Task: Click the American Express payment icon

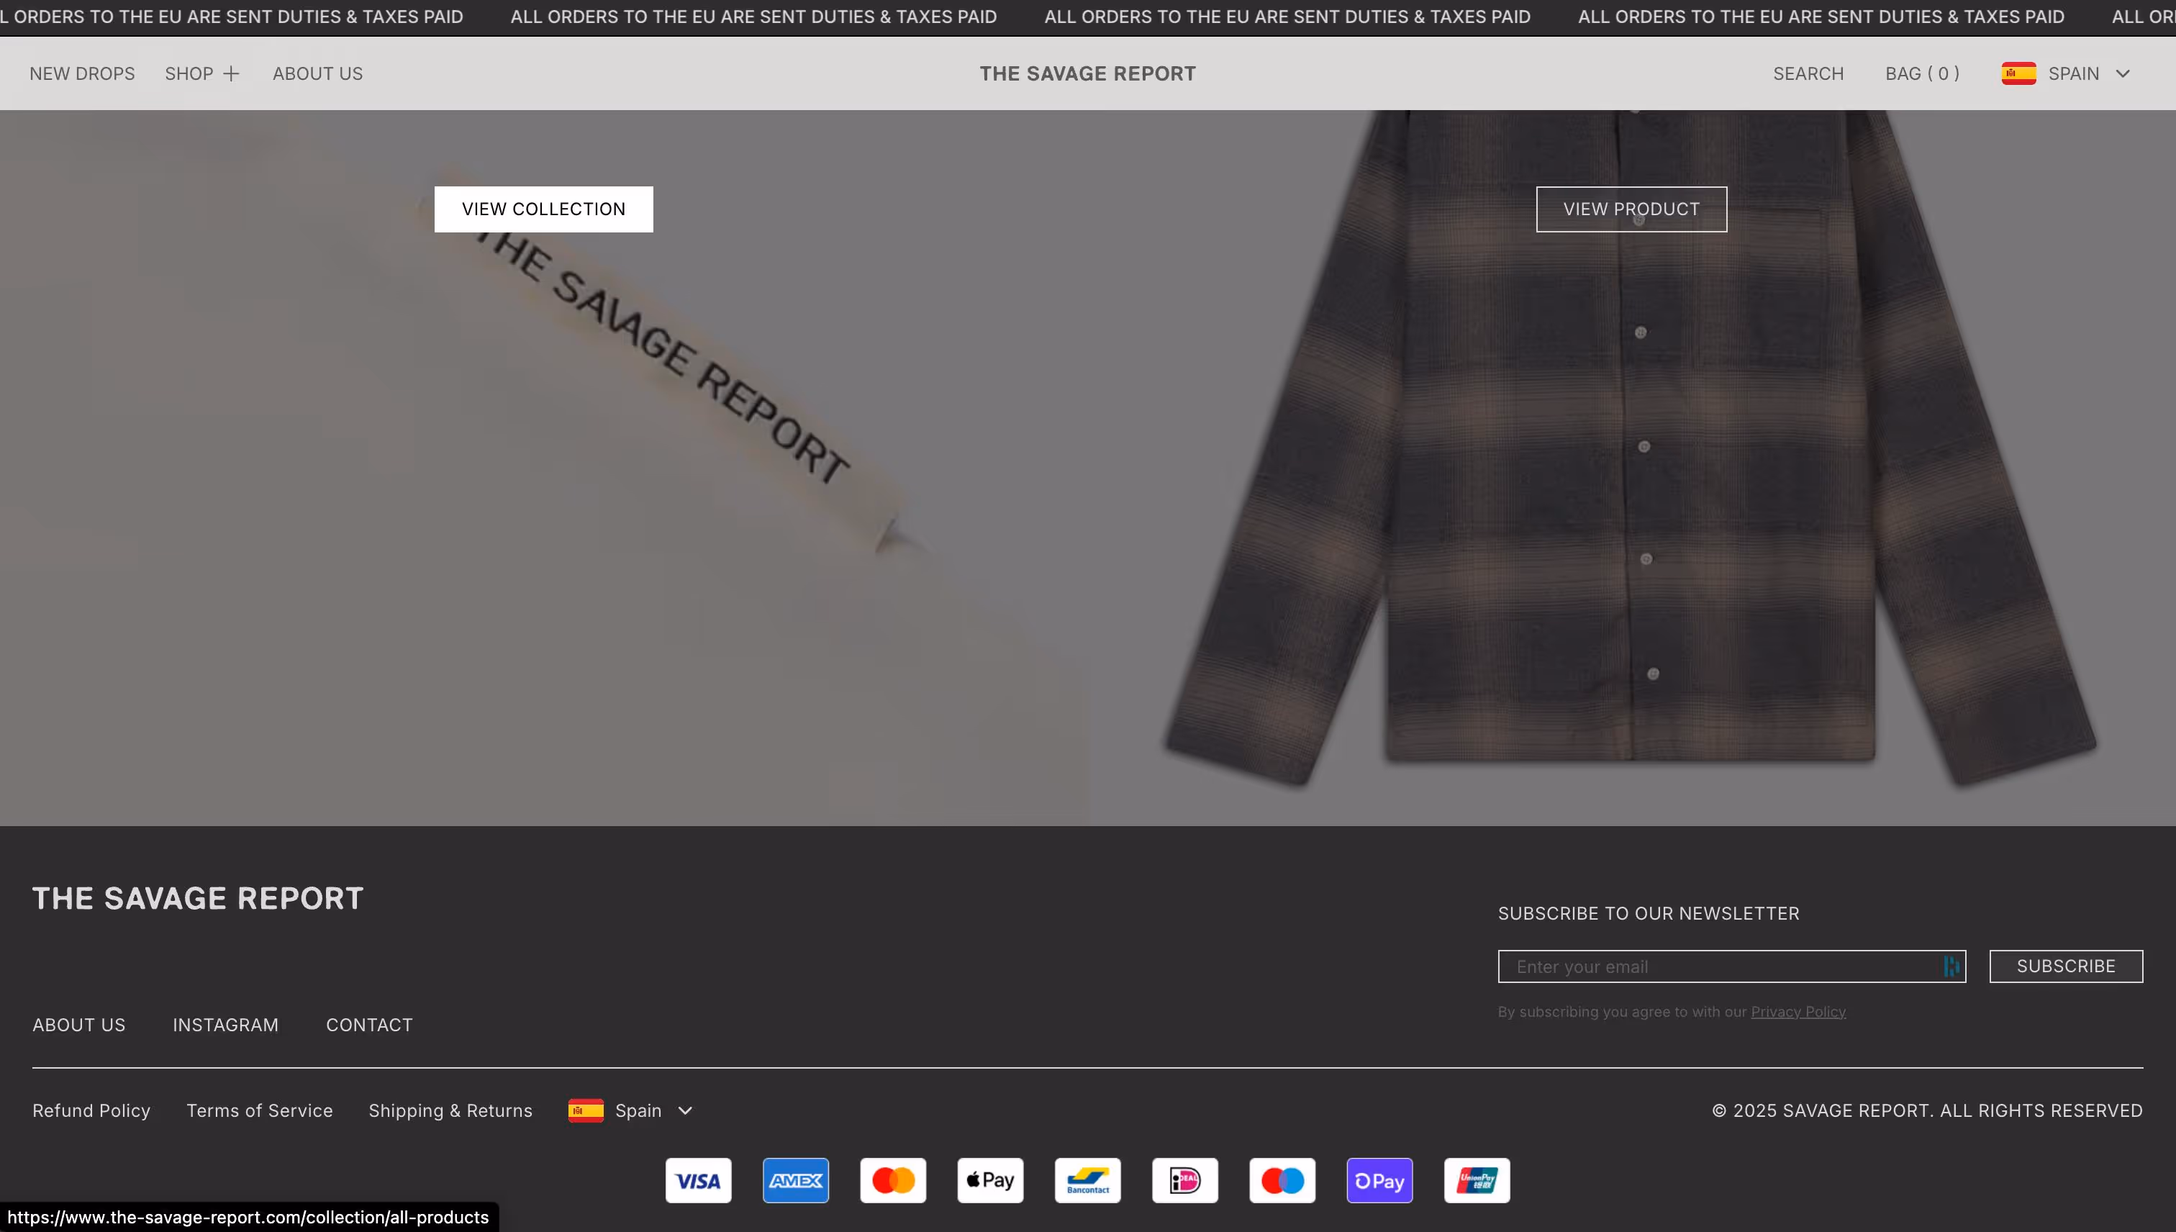Action: (x=795, y=1180)
